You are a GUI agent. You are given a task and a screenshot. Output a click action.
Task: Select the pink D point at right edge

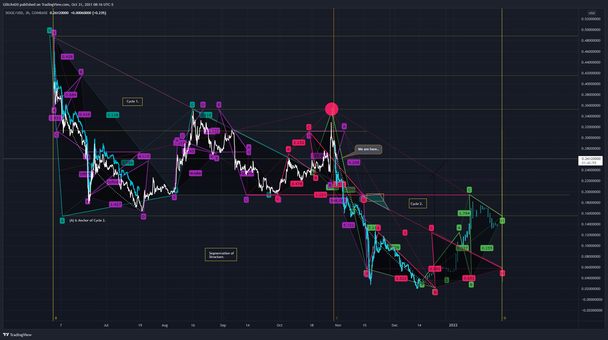pyautogui.click(x=502, y=273)
